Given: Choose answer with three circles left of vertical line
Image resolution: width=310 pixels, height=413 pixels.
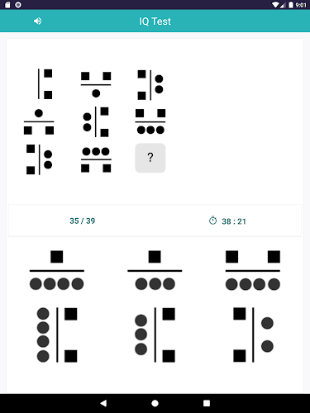Looking at the screenshot, I should point(155,335).
